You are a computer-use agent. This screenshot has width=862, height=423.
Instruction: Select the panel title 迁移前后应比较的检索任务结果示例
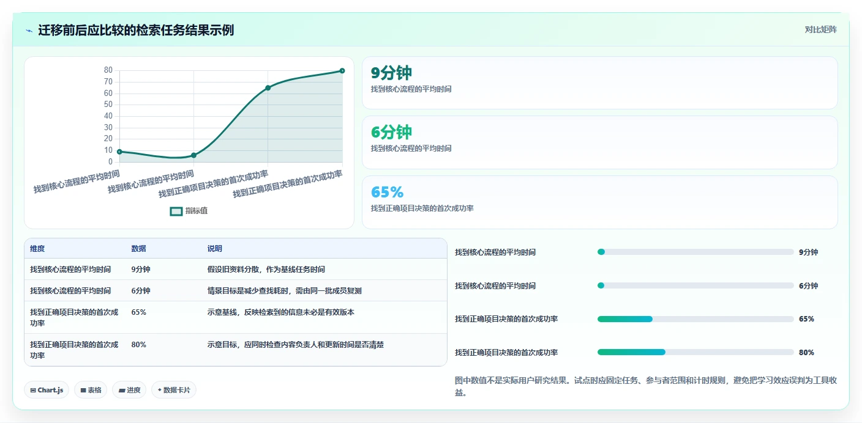(136, 30)
